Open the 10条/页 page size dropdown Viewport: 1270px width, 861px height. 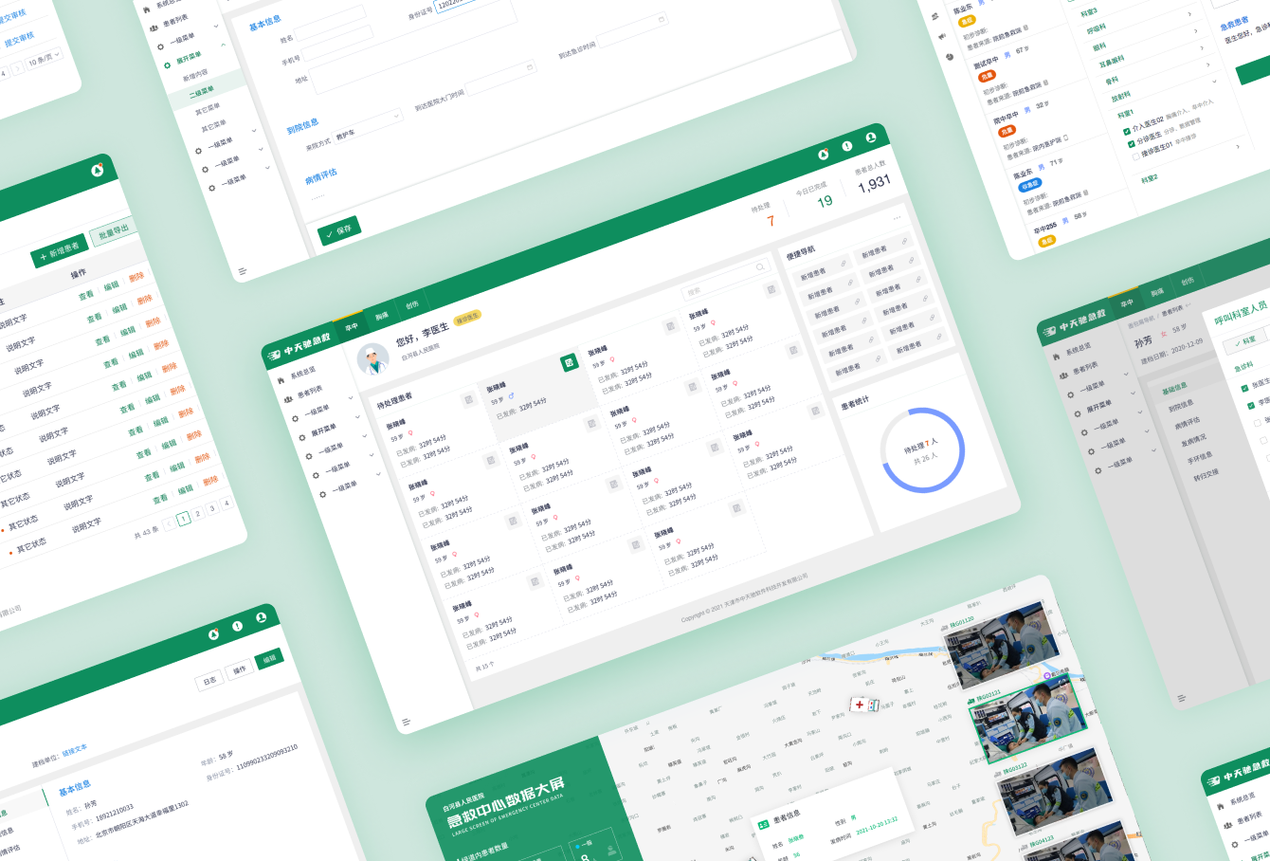click(43, 59)
